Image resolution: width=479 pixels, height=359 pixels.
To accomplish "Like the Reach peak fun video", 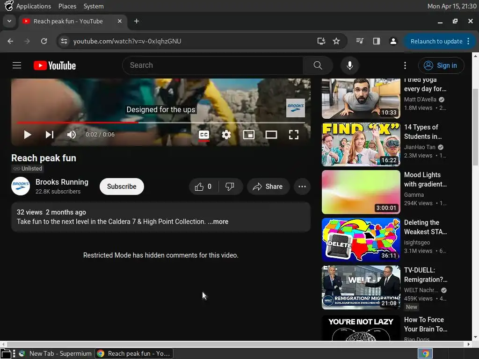I will (203, 187).
